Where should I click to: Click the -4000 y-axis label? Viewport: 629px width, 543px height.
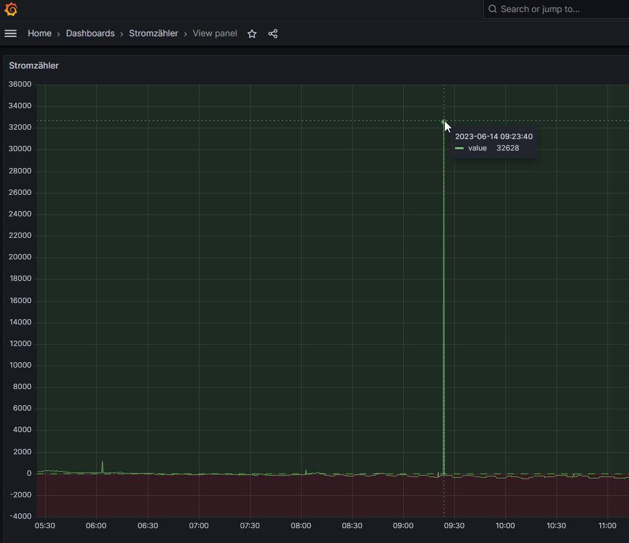pyautogui.click(x=20, y=516)
